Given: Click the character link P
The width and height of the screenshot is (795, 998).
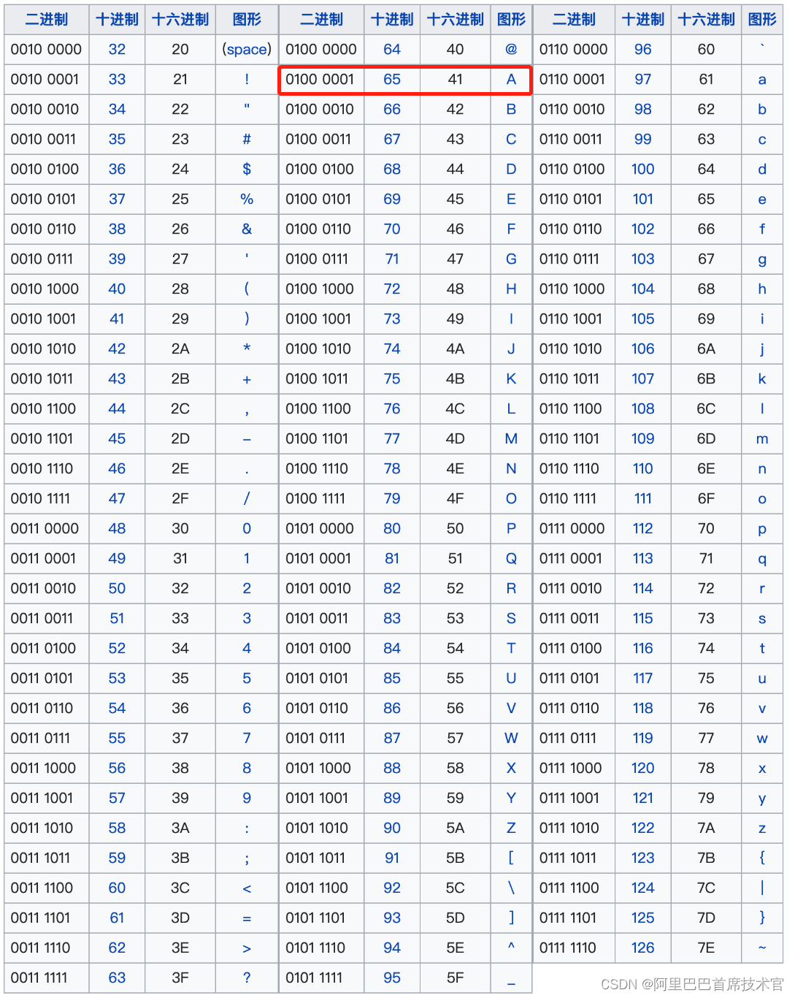Looking at the screenshot, I should [511, 528].
